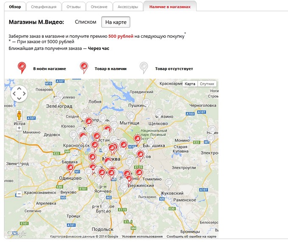Viewport: 288px width, 242px height.
Task: Switch map to Спутник view
Action: coord(207,84)
